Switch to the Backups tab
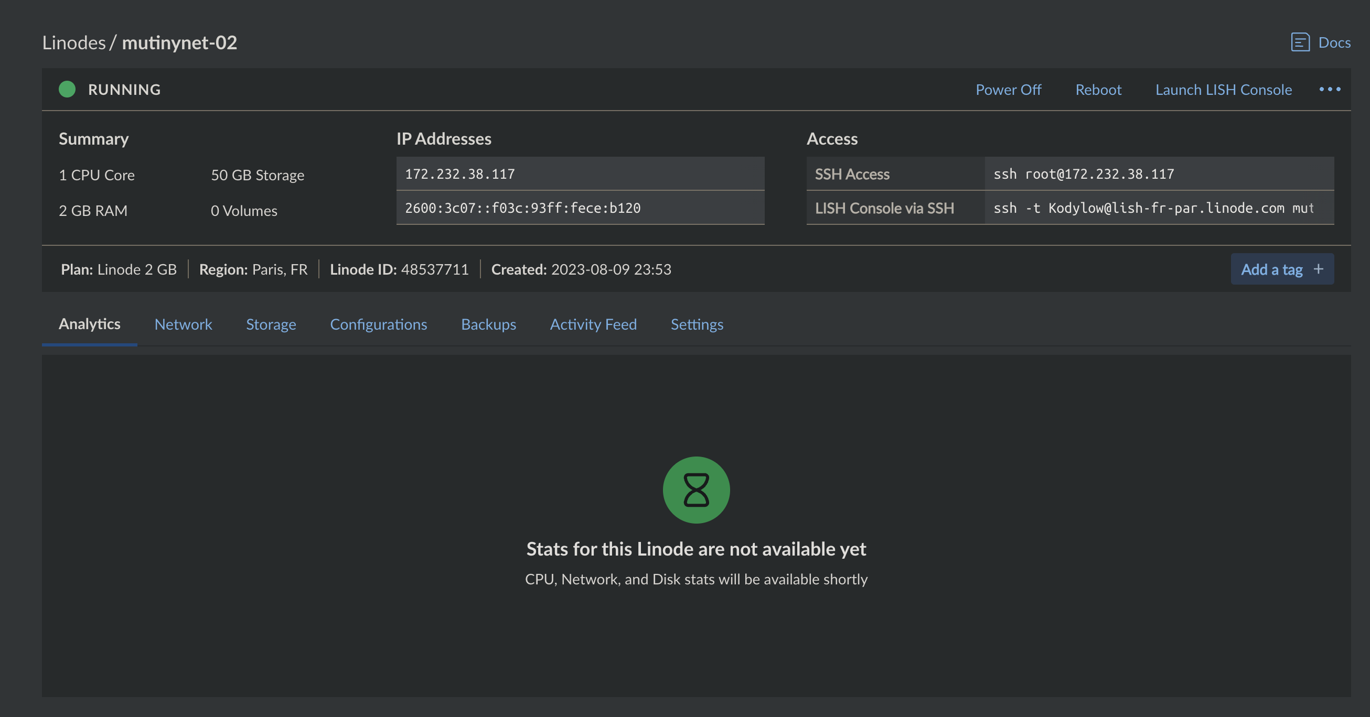Viewport: 1370px width, 717px height. click(x=488, y=324)
